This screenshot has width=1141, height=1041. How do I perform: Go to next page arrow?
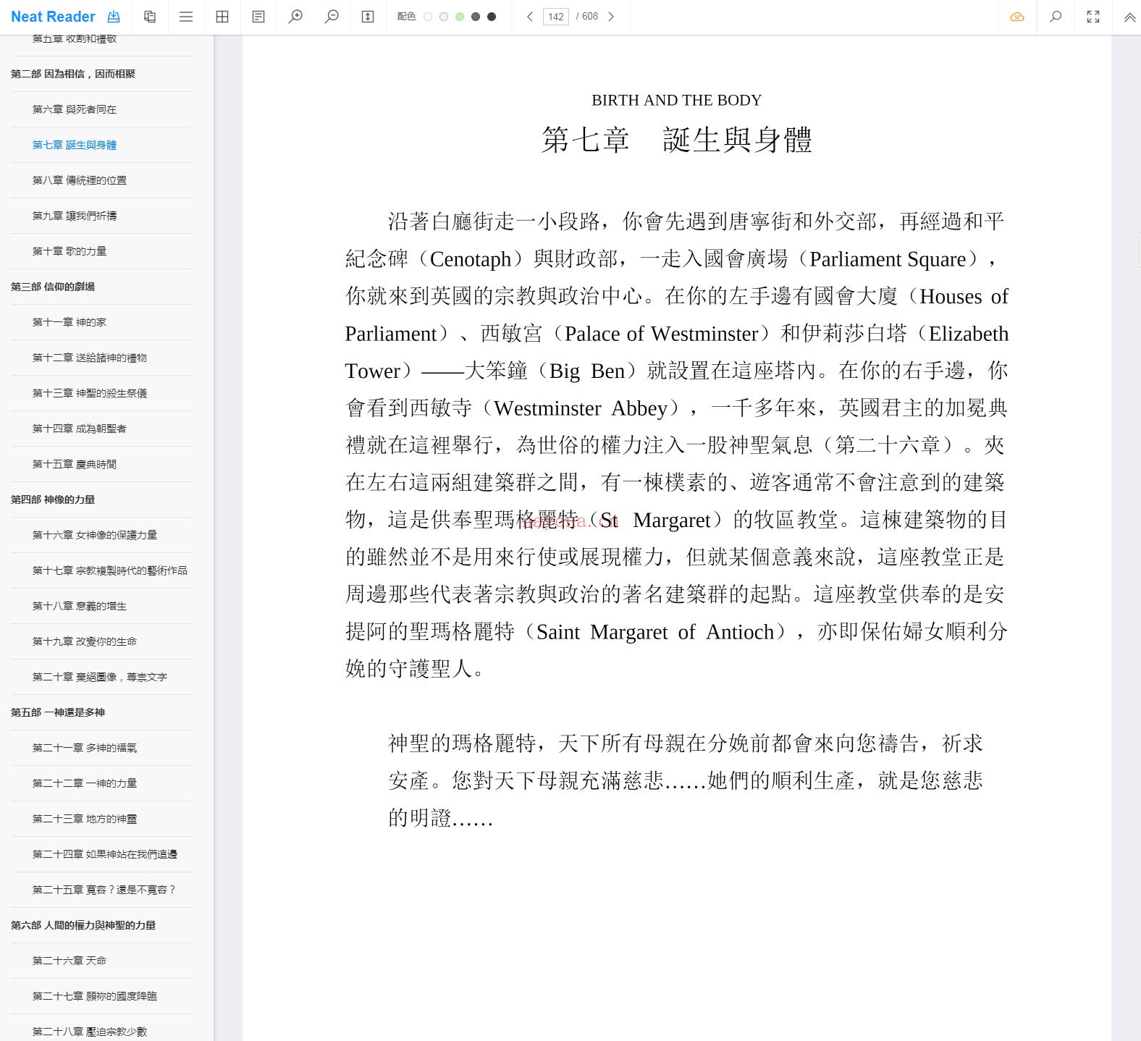coord(611,17)
